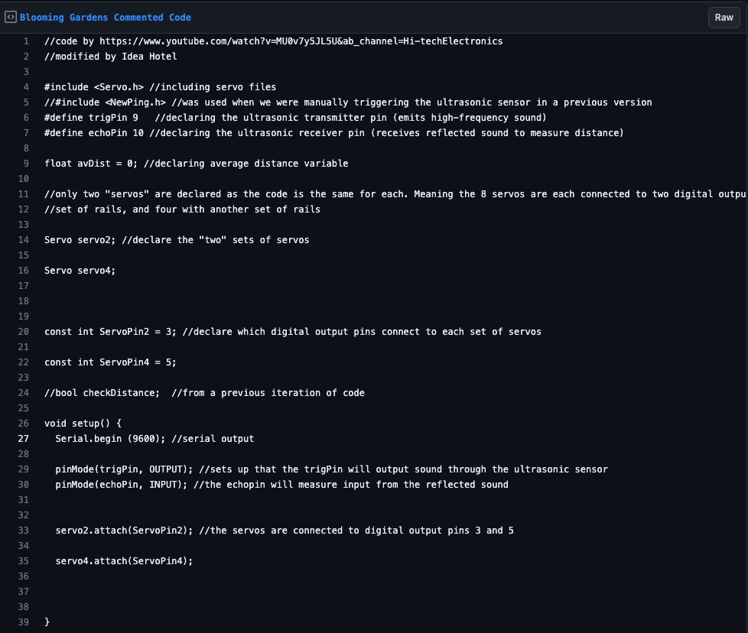
Task: Select line number 1
Action: [26, 41]
